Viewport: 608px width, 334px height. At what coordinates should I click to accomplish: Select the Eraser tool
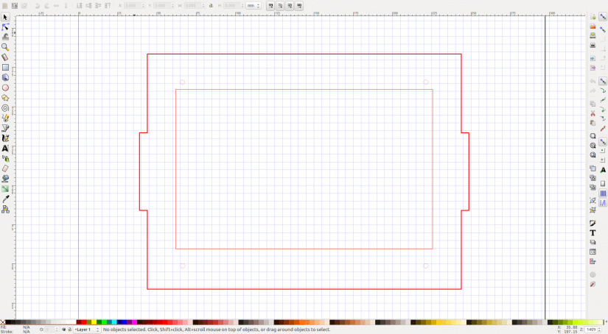point(5,168)
